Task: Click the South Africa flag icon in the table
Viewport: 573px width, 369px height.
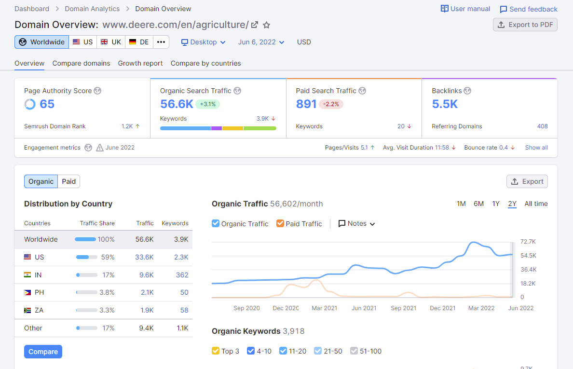Action: point(27,310)
